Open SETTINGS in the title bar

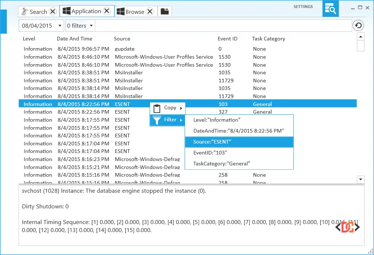coord(303,6)
